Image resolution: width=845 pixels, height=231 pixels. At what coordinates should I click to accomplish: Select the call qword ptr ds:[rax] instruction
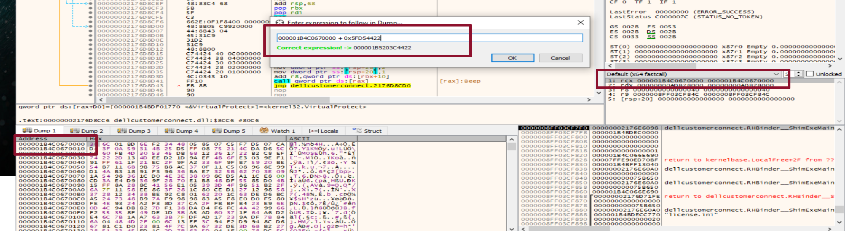[321, 81]
